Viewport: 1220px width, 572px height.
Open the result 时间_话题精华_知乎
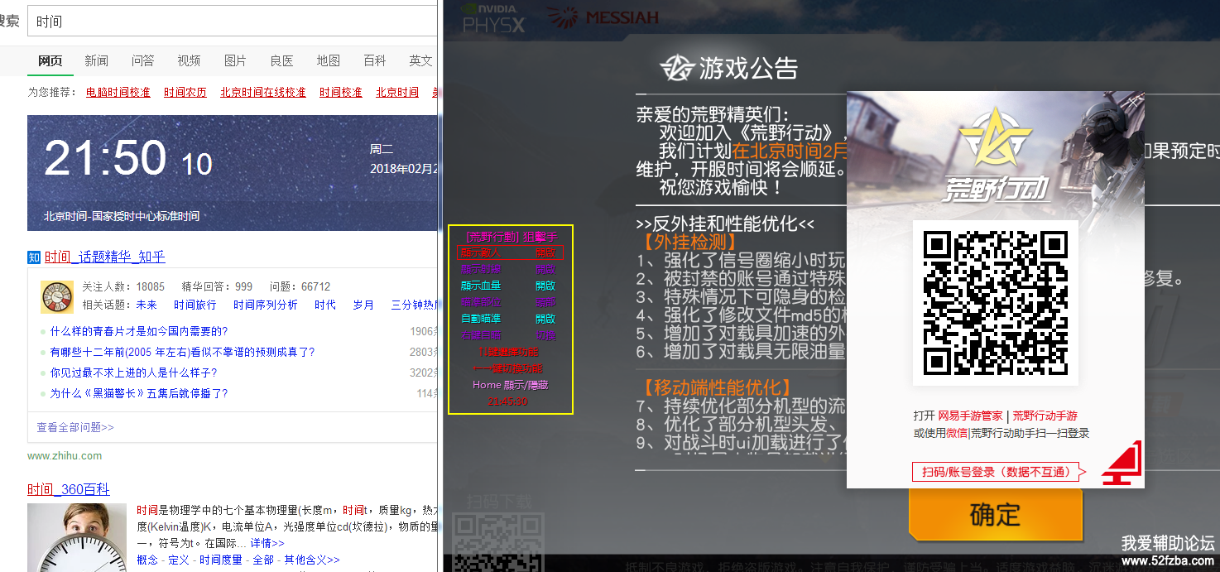pos(105,257)
